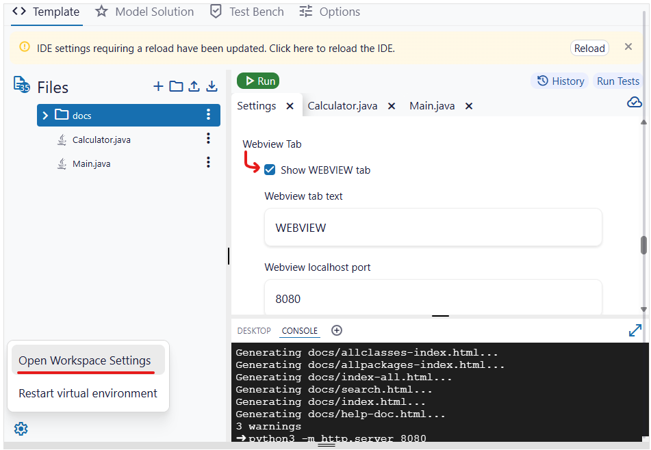Screen dimensions: 651x450
Task: Click the settings gear icon
Action: [21, 429]
